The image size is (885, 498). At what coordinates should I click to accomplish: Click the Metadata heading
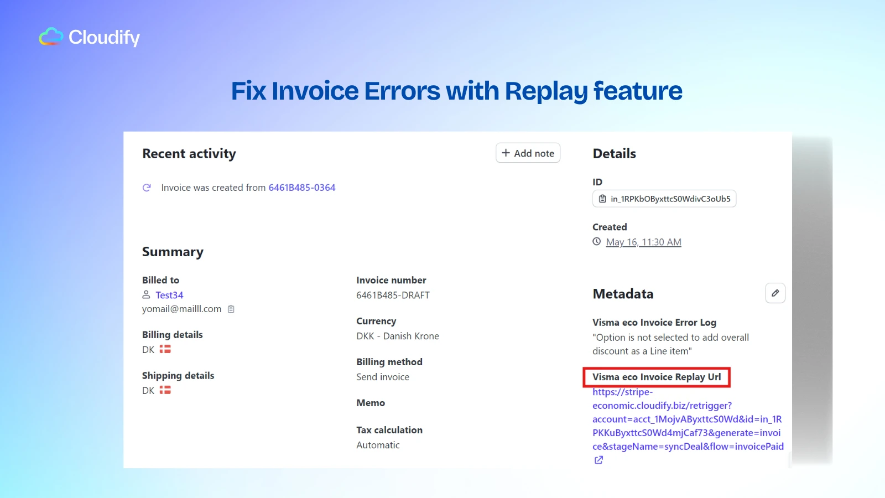[x=623, y=294]
